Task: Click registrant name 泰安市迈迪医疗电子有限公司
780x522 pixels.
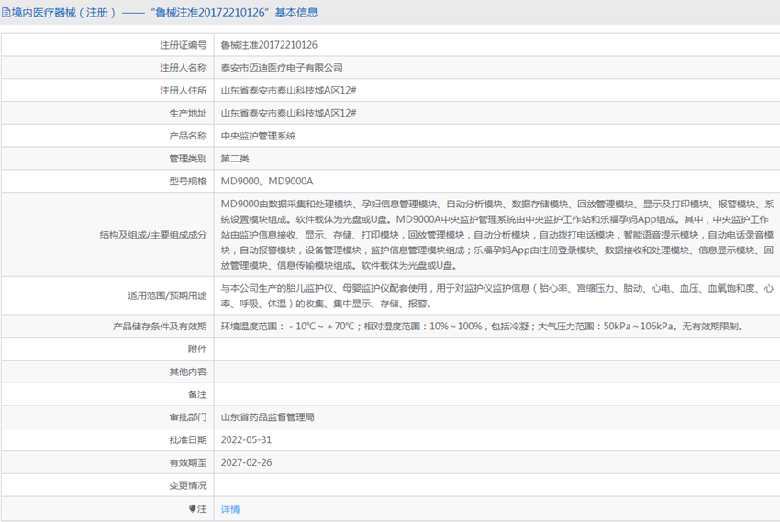Action: point(282,68)
